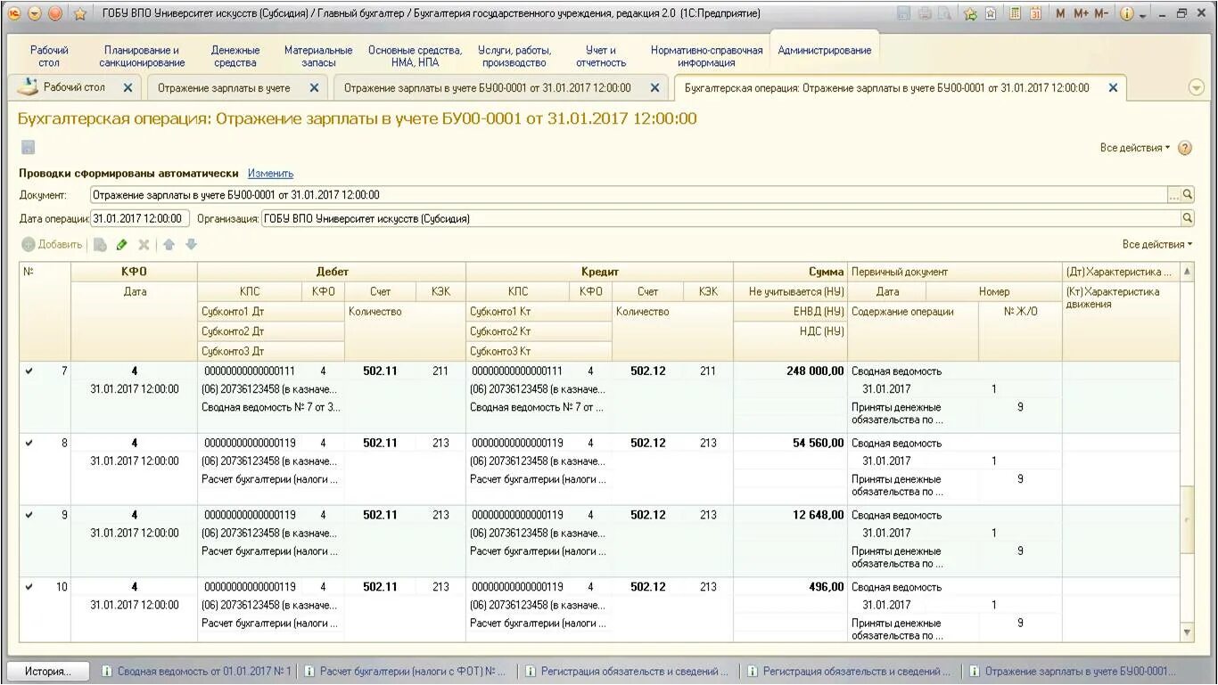Click the print icon in title bar
Viewport: 1218px width, 685px height.
925,14
